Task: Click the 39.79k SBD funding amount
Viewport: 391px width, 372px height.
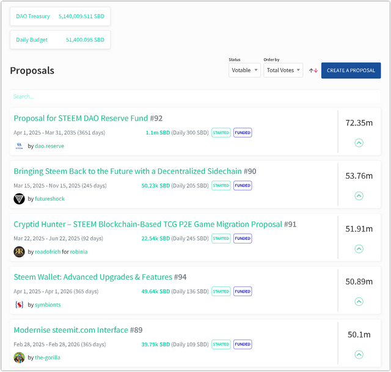Action: click(156, 344)
